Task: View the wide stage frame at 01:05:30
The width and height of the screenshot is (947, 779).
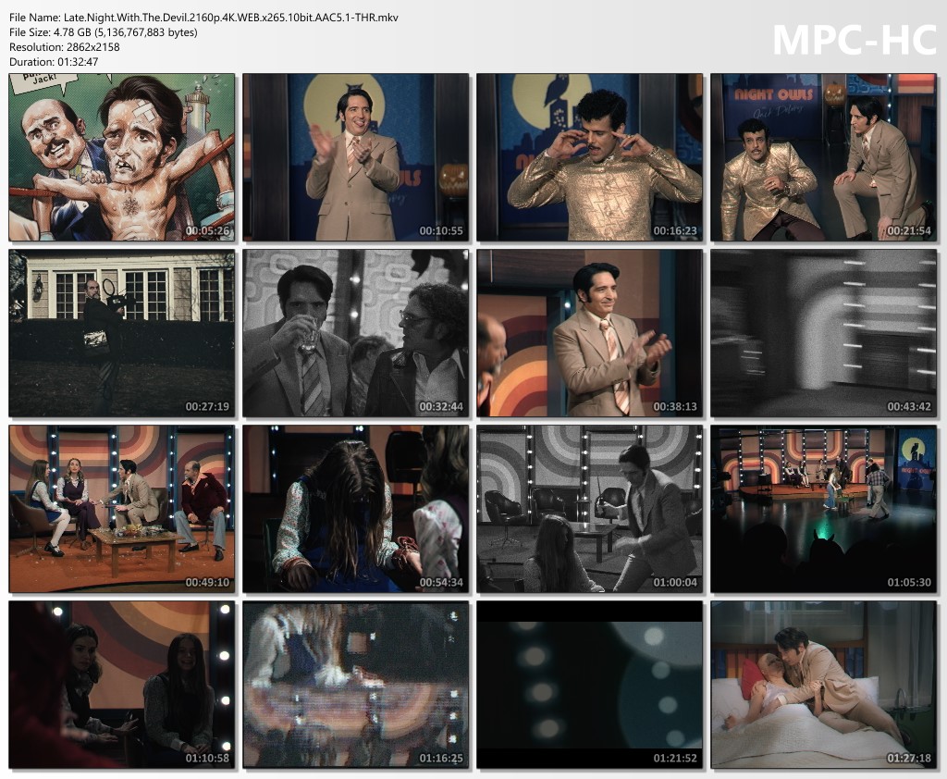Action: (824, 510)
